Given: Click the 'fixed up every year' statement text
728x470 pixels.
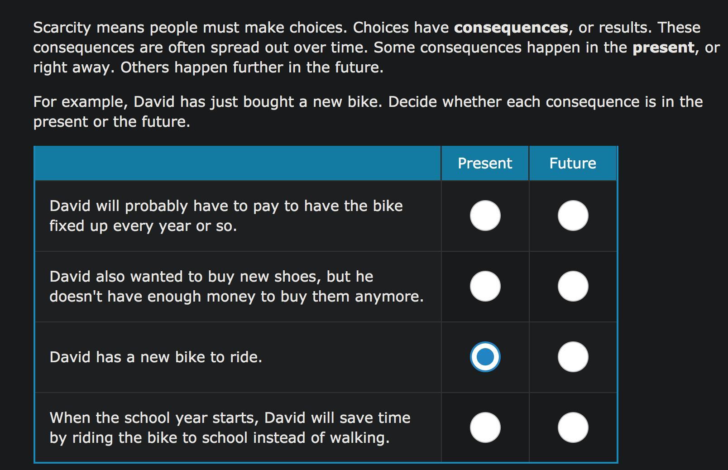Looking at the screenshot, I should [225, 216].
